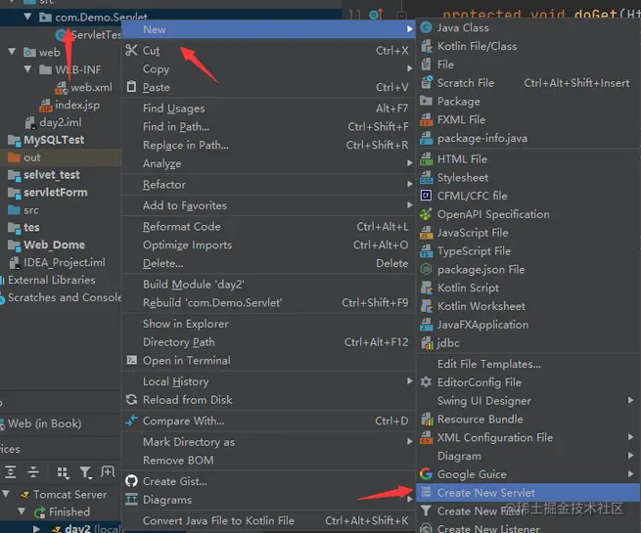Select Create New Servlet menu entry
This screenshot has width=641, height=533.
tap(528, 493)
